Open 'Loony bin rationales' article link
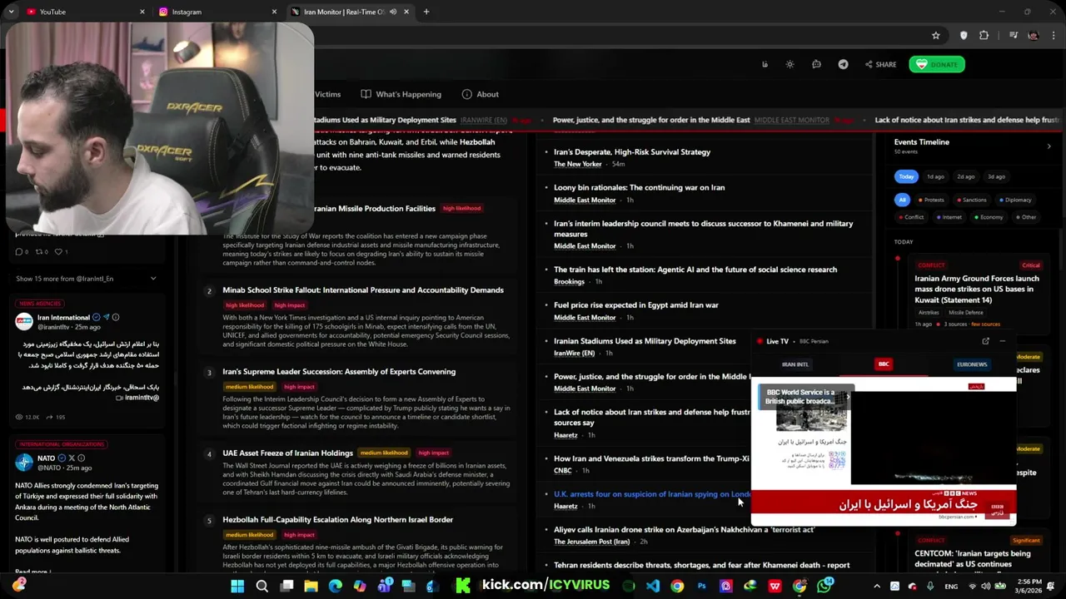The image size is (1066, 599). 639,187
